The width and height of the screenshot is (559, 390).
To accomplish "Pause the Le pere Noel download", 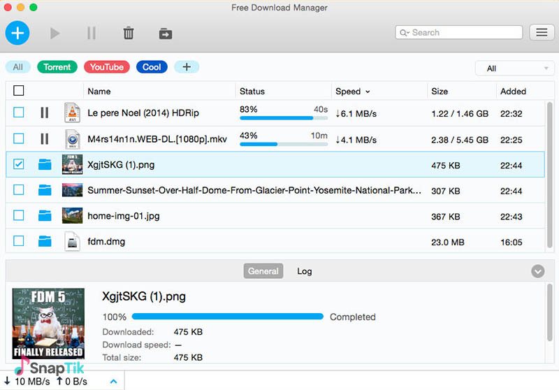I will 45,112.
